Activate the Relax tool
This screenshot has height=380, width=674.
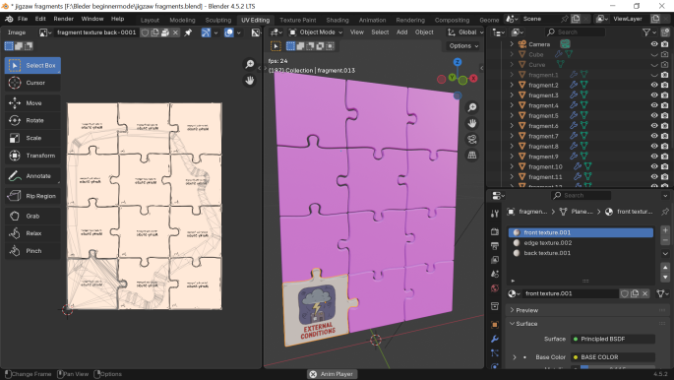tap(32, 233)
